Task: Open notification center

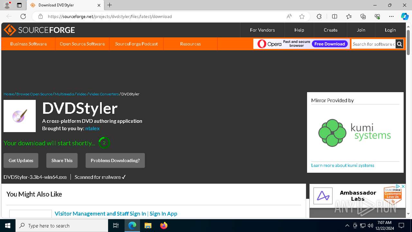Action: (x=401, y=226)
